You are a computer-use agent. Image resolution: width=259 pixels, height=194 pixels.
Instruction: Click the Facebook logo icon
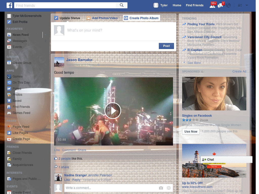click(x=9, y=5)
